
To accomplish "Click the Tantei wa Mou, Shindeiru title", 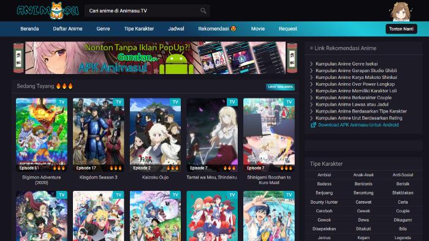I will click(212, 177).
